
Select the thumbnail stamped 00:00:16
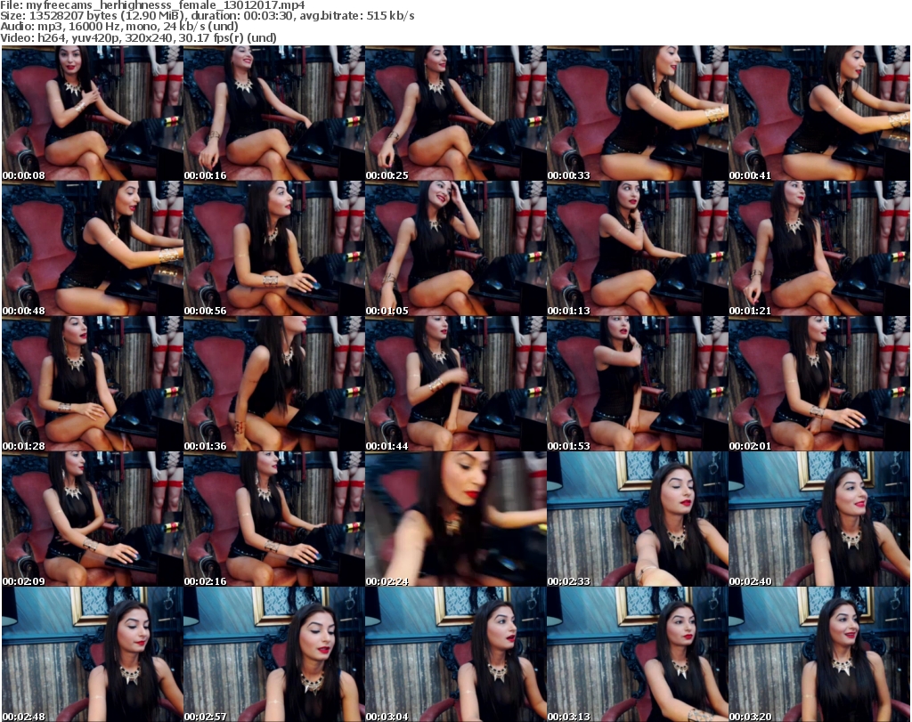click(274, 113)
